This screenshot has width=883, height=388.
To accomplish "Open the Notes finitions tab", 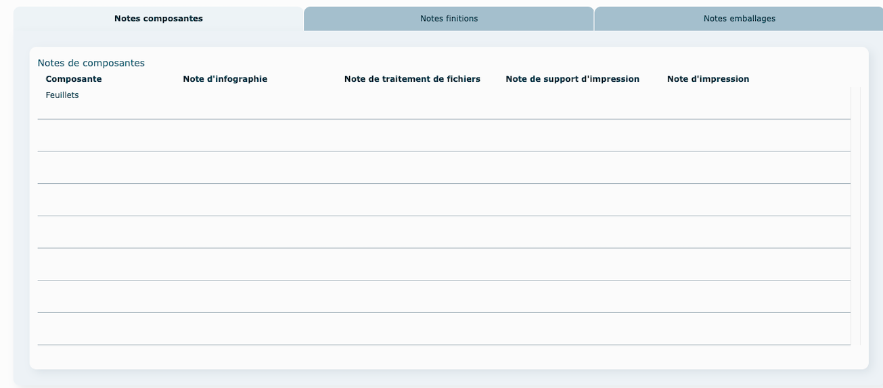I will [x=449, y=19].
